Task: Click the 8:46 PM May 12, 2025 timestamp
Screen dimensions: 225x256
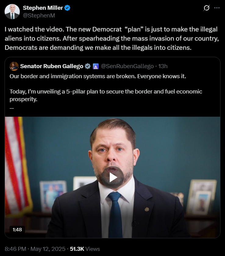Action: (35, 249)
